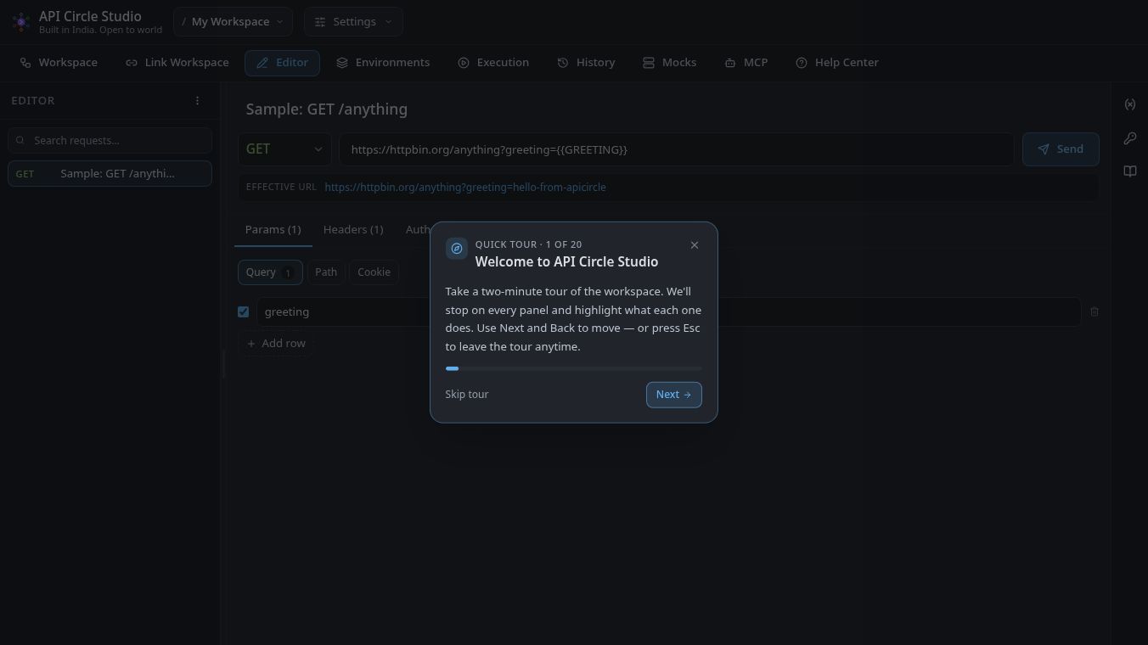Click the Search requests field
This screenshot has width=1148, height=645.
[x=110, y=140]
